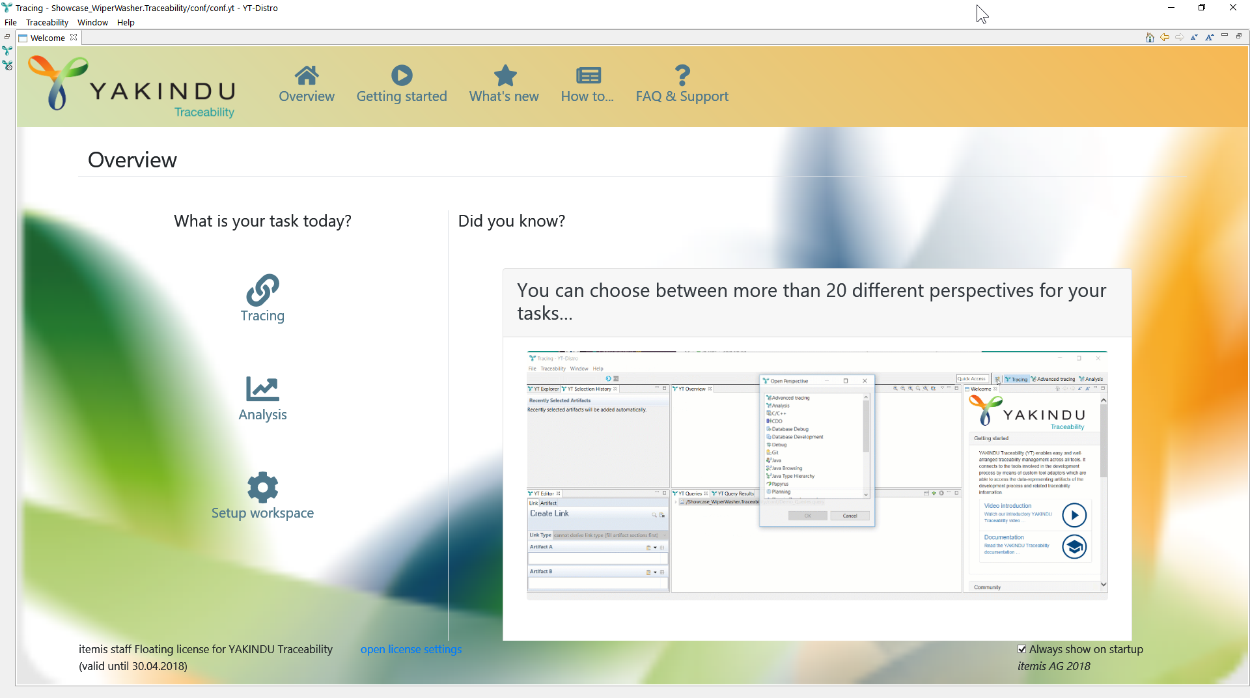This screenshot has width=1250, height=698.
Task: Open the Overview home icon in banner
Action: [307, 76]
